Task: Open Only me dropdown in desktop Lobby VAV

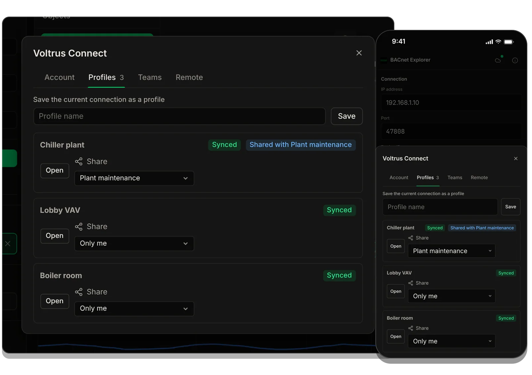Action: 134,244
